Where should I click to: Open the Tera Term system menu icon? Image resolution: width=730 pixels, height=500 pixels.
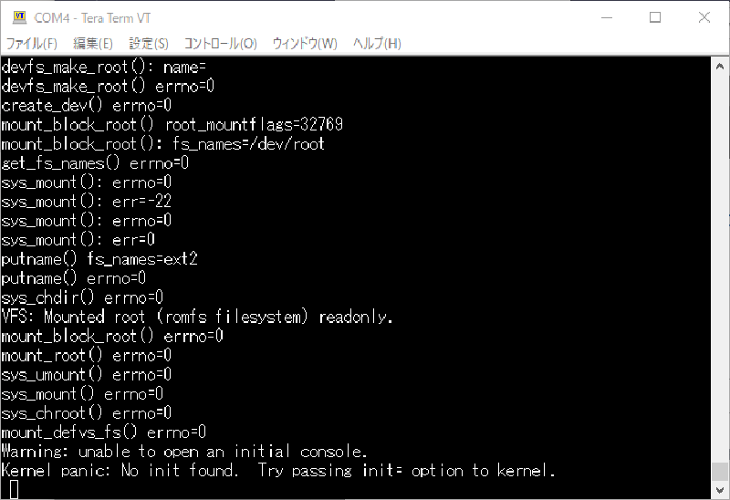[x=16, y=17]
